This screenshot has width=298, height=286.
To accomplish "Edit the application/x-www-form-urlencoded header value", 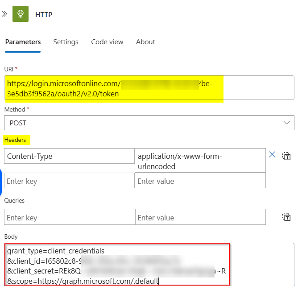I will click(x=200, y=161).
